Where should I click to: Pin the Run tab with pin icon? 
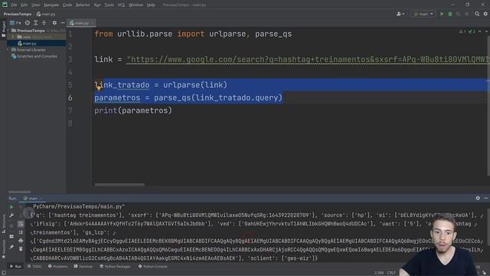(x=11, y=248)
